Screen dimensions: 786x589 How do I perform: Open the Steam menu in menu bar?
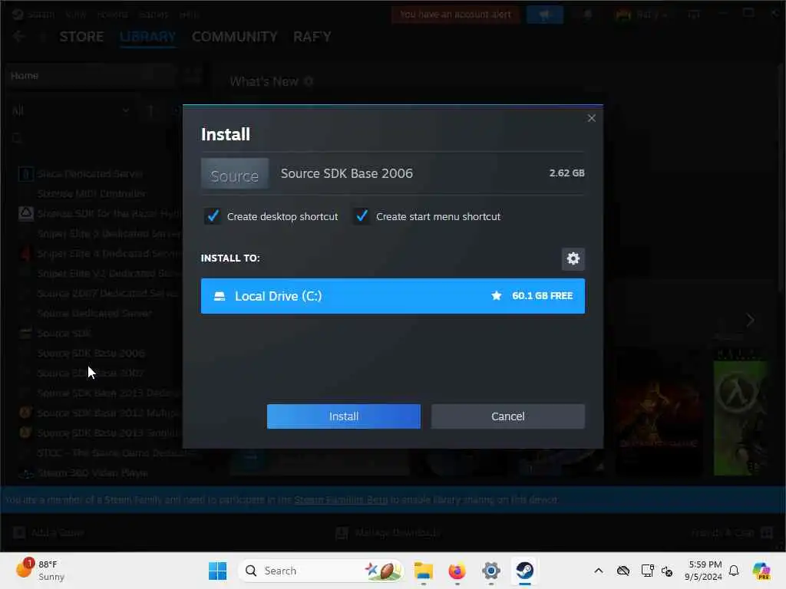41,15
